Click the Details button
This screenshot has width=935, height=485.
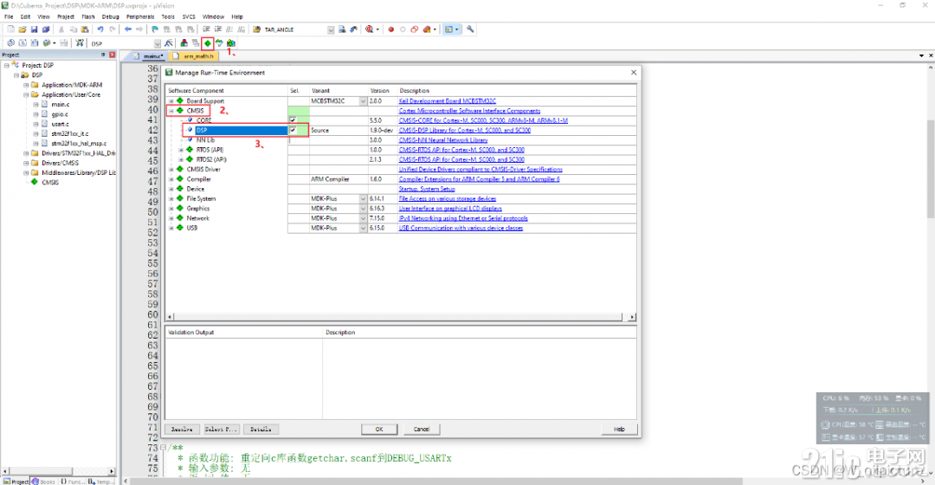(x=261, y=429)
